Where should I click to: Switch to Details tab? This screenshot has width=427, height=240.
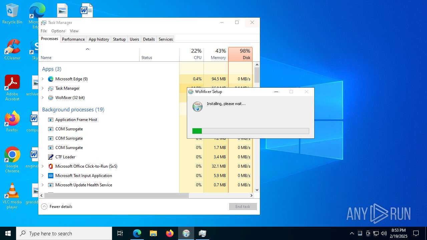(149, 39)
